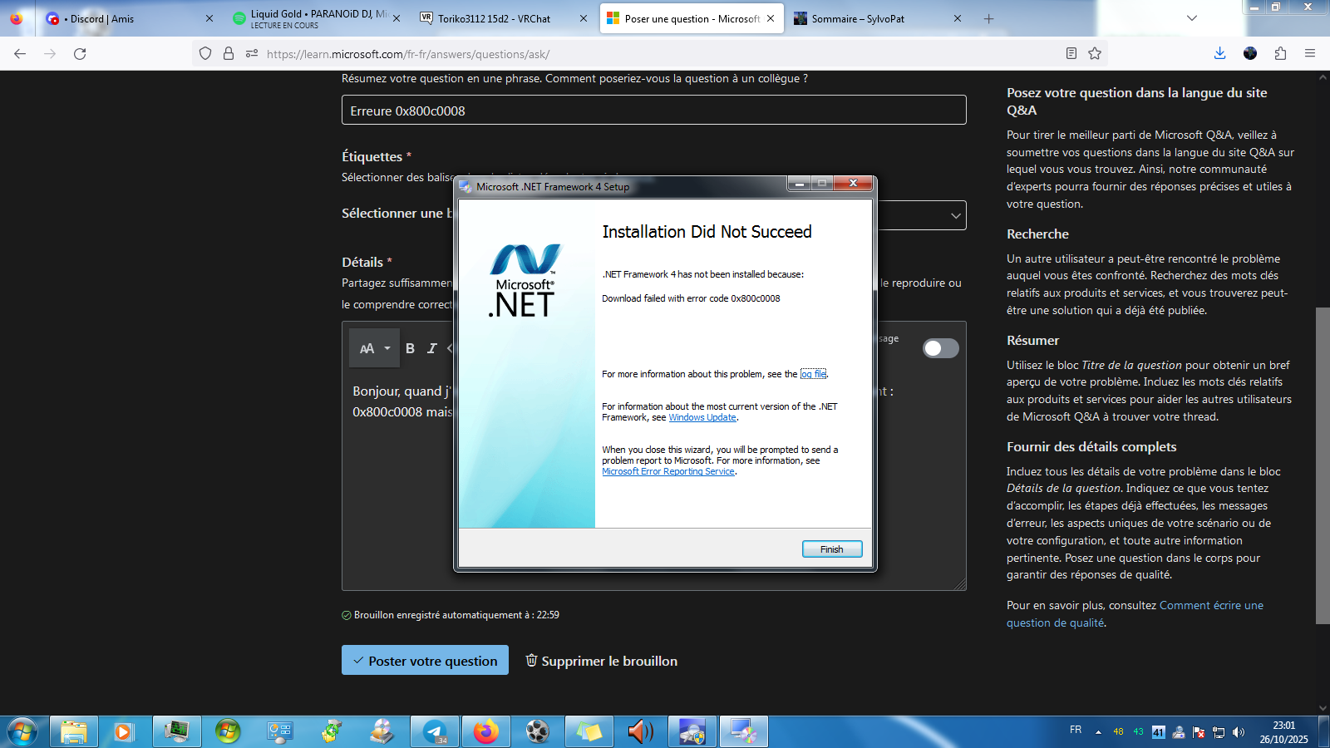Image resolution: width=1330 pixels, height=748 pixels.
Task: Click the page vertical scrollbar
Action: (1323, 465)
